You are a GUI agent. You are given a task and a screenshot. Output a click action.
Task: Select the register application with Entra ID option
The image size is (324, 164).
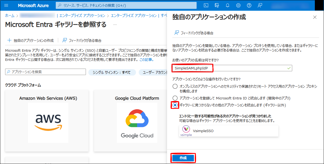(175, 98)
